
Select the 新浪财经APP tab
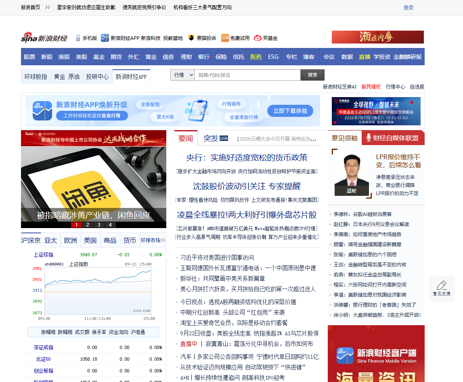tap(131, 77)
